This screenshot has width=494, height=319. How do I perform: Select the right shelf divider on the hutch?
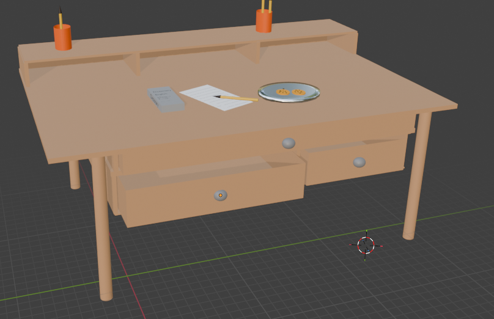tap(249, 52)
